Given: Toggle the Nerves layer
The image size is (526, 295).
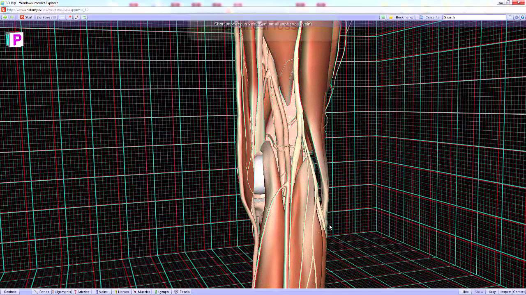Looking at the screenshot, I should click(x=121, y=292).
